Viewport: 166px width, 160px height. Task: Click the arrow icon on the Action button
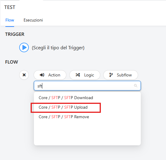click(x=42, y=75)
